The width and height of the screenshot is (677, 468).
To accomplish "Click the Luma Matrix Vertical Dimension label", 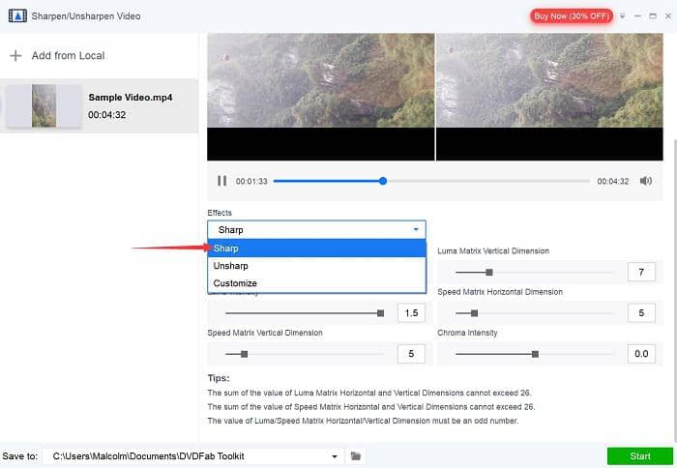I will coord(493,250).
